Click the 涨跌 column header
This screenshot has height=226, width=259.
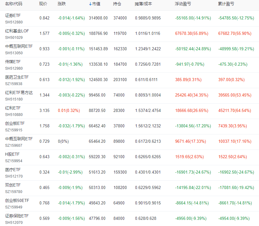tap(62, 4)
